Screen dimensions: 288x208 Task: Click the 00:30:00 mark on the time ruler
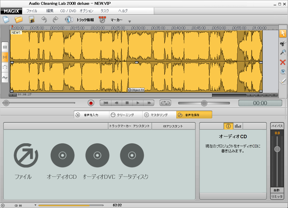138,28
